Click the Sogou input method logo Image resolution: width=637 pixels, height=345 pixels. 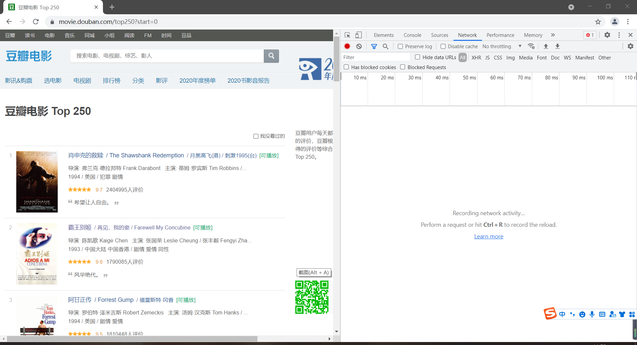(x=550, y=313)
